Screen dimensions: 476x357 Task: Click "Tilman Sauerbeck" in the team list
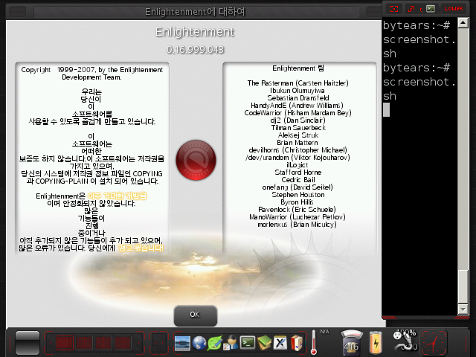click(x=298, y=128)
